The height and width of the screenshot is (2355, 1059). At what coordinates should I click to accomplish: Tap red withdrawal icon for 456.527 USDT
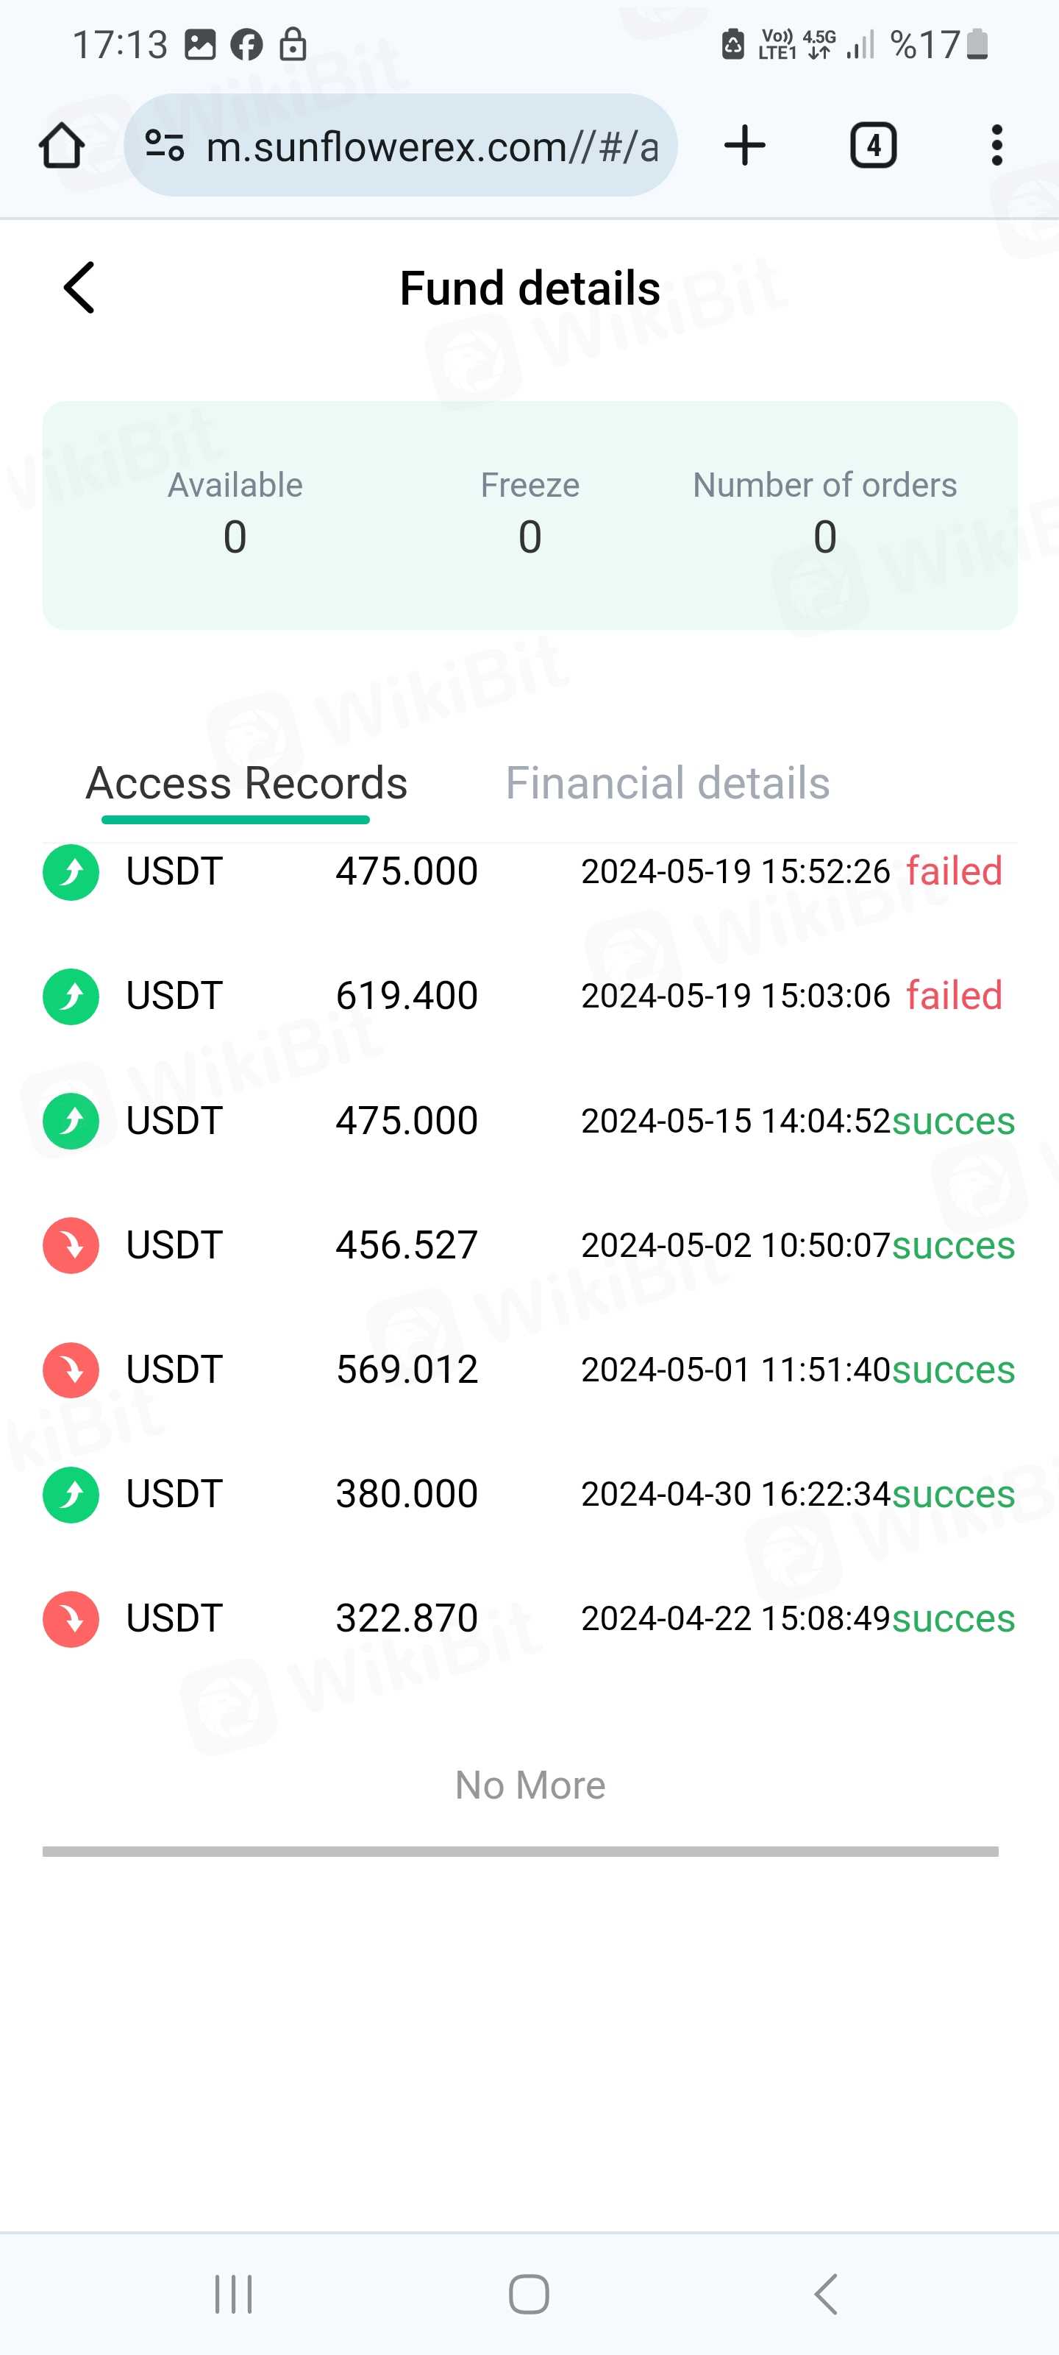71,1245
